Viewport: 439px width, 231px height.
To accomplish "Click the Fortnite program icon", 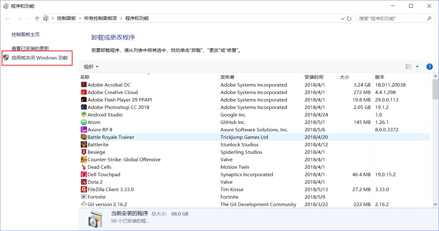I will pyautogui.click(x=84, y=197).
